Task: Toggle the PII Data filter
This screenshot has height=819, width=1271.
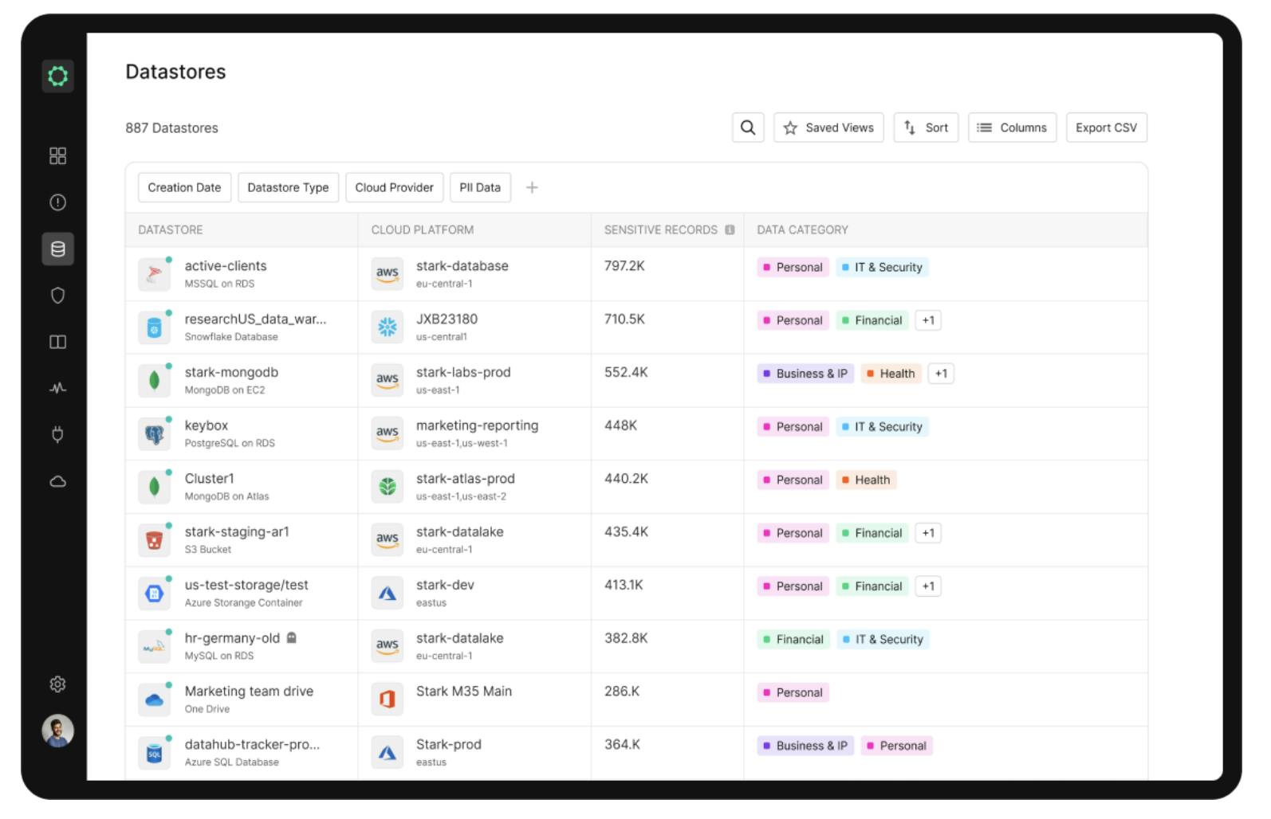Action: click(480, 187)
